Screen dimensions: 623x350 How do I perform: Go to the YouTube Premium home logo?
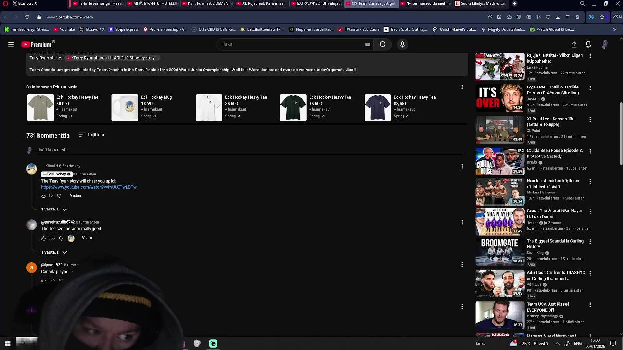point(37,44)
